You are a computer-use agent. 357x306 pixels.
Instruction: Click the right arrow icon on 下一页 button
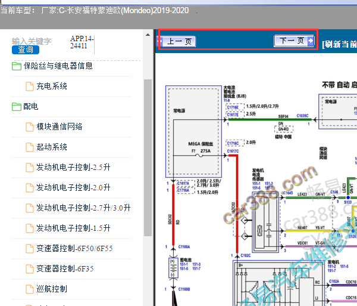(311, 41)
